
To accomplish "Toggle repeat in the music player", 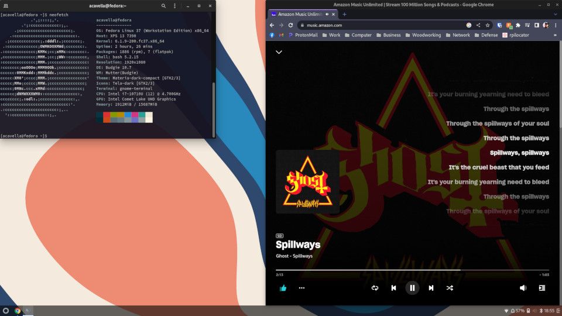I will tap(375, 288).
